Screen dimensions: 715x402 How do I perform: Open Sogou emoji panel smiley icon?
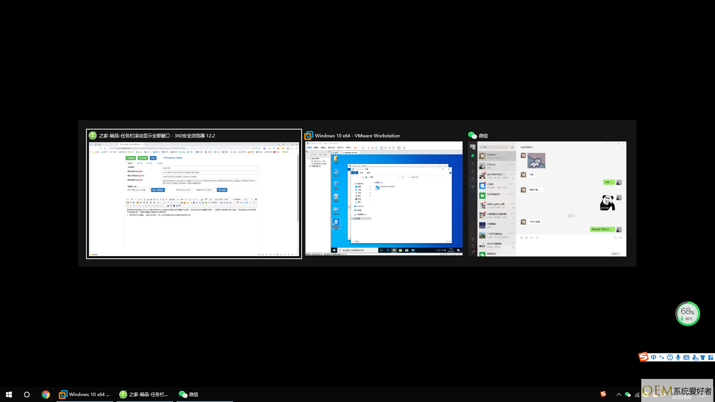[x=670, y=357]
